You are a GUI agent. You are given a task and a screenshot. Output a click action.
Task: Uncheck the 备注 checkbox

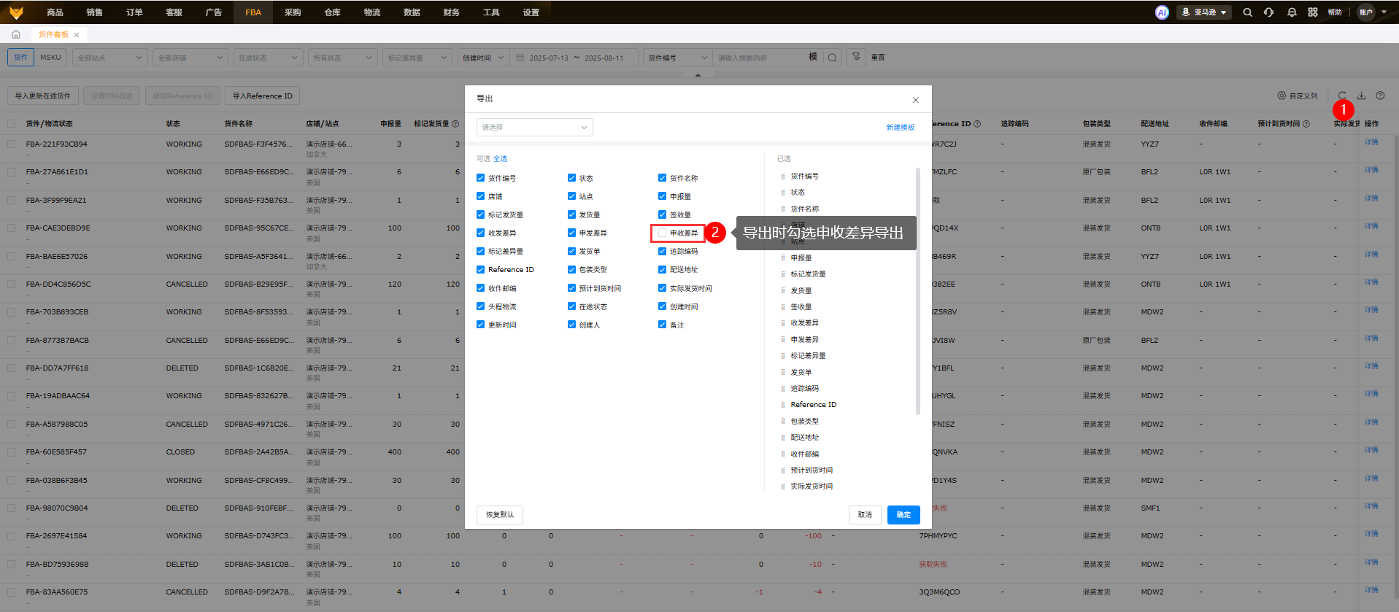tap(663, 325)
